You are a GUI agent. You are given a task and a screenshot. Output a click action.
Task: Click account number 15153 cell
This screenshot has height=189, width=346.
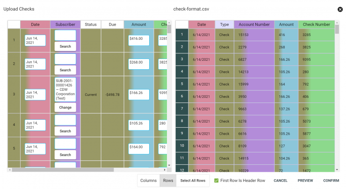[x=254, y=35]
